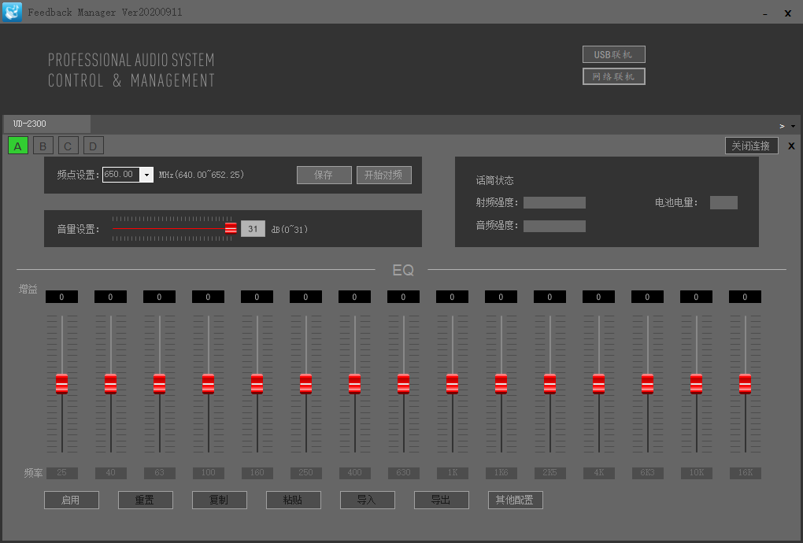803x543 pixels.
Task: Click the 网络联机 network connect button
Action: [x=613, y=76]
